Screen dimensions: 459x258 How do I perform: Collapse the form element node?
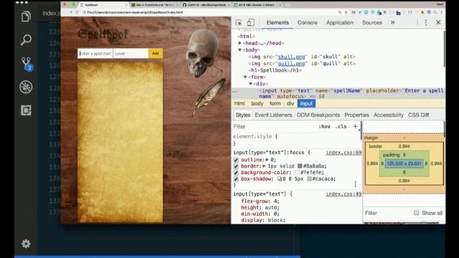pyautogui.click(x=245, y=77)
